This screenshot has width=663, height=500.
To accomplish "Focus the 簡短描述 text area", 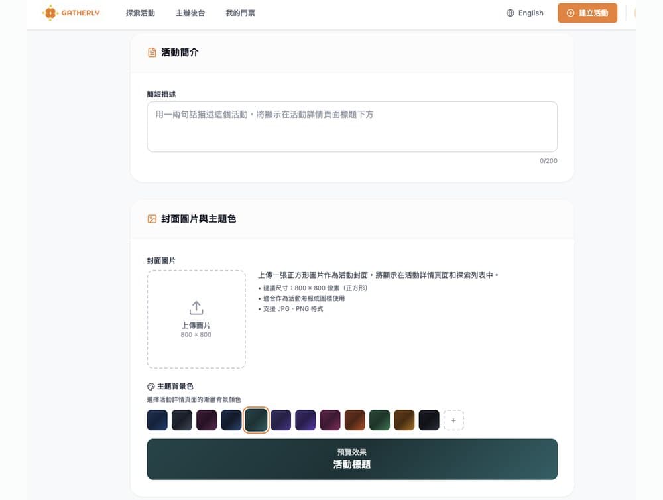I will [x=352, y=127].
